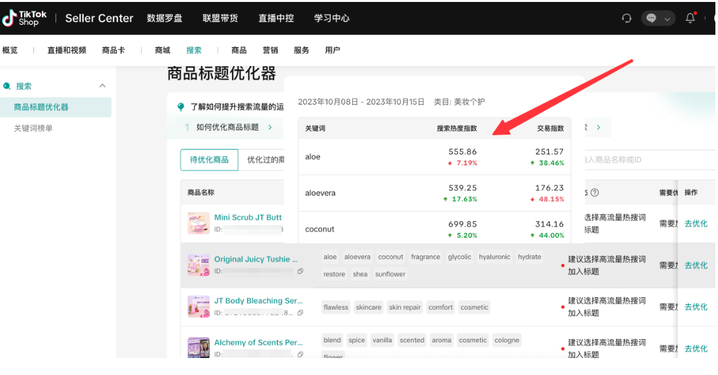Click the 搜索热度指数 column header
Screen dimensions: 718x375
(457, 129)
